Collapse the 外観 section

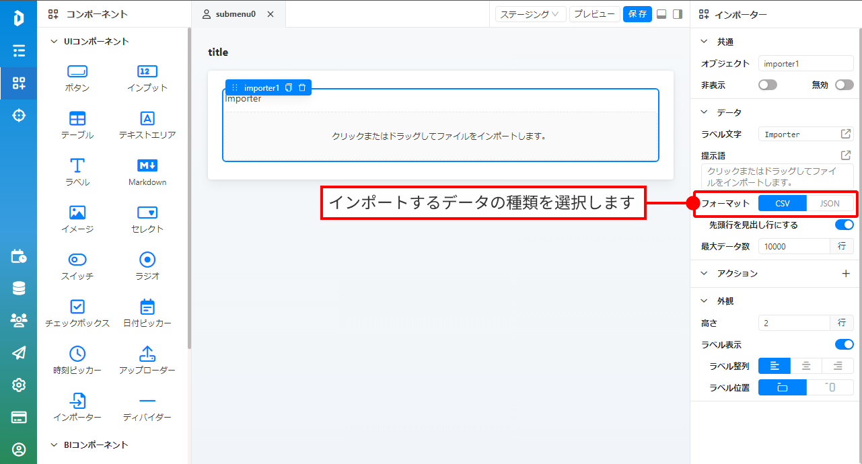coord(705,301)
